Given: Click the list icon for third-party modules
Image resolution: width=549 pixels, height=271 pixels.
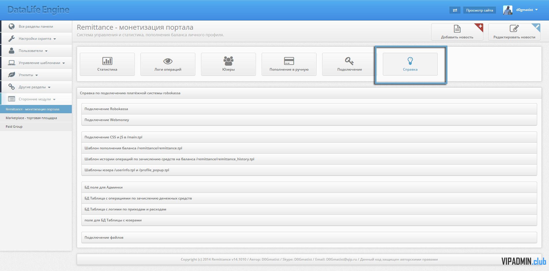Looking at the screenshot, I should (12, 99).
